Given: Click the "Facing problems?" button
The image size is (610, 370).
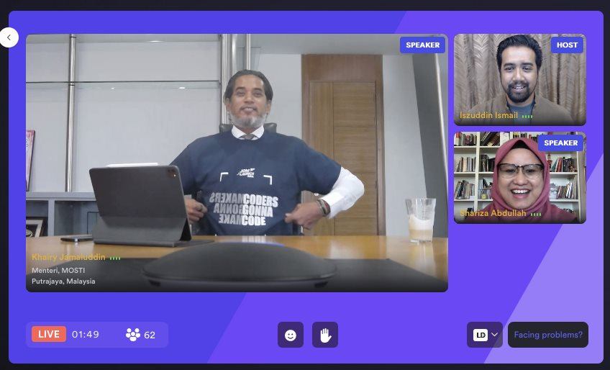Looking at the screenshot, I should coord(548,335).
